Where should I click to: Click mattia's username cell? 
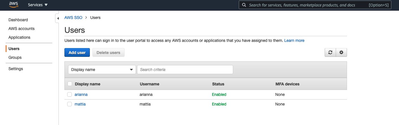click(x=145, y=104)
